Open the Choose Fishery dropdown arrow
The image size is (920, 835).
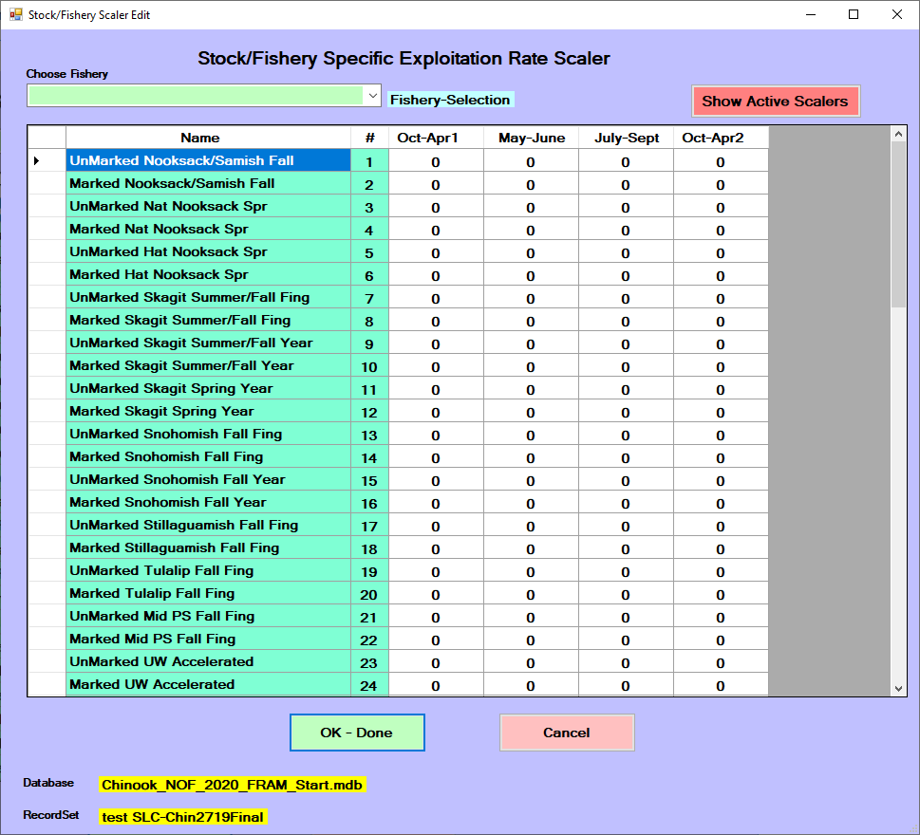point(372,96)
